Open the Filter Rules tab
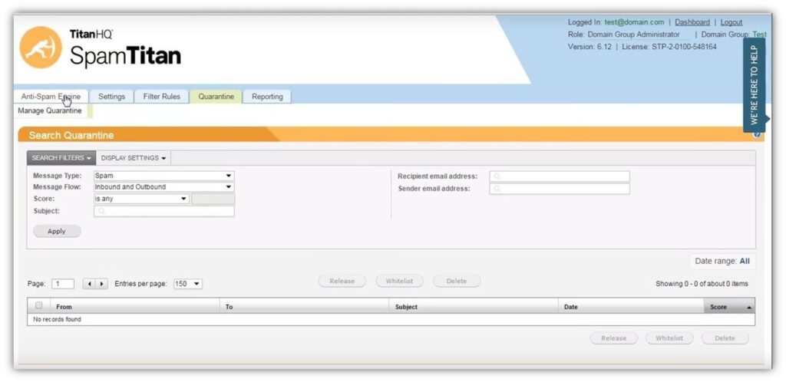The height and width of the screenshot is (382, 786). pos(161,97)
